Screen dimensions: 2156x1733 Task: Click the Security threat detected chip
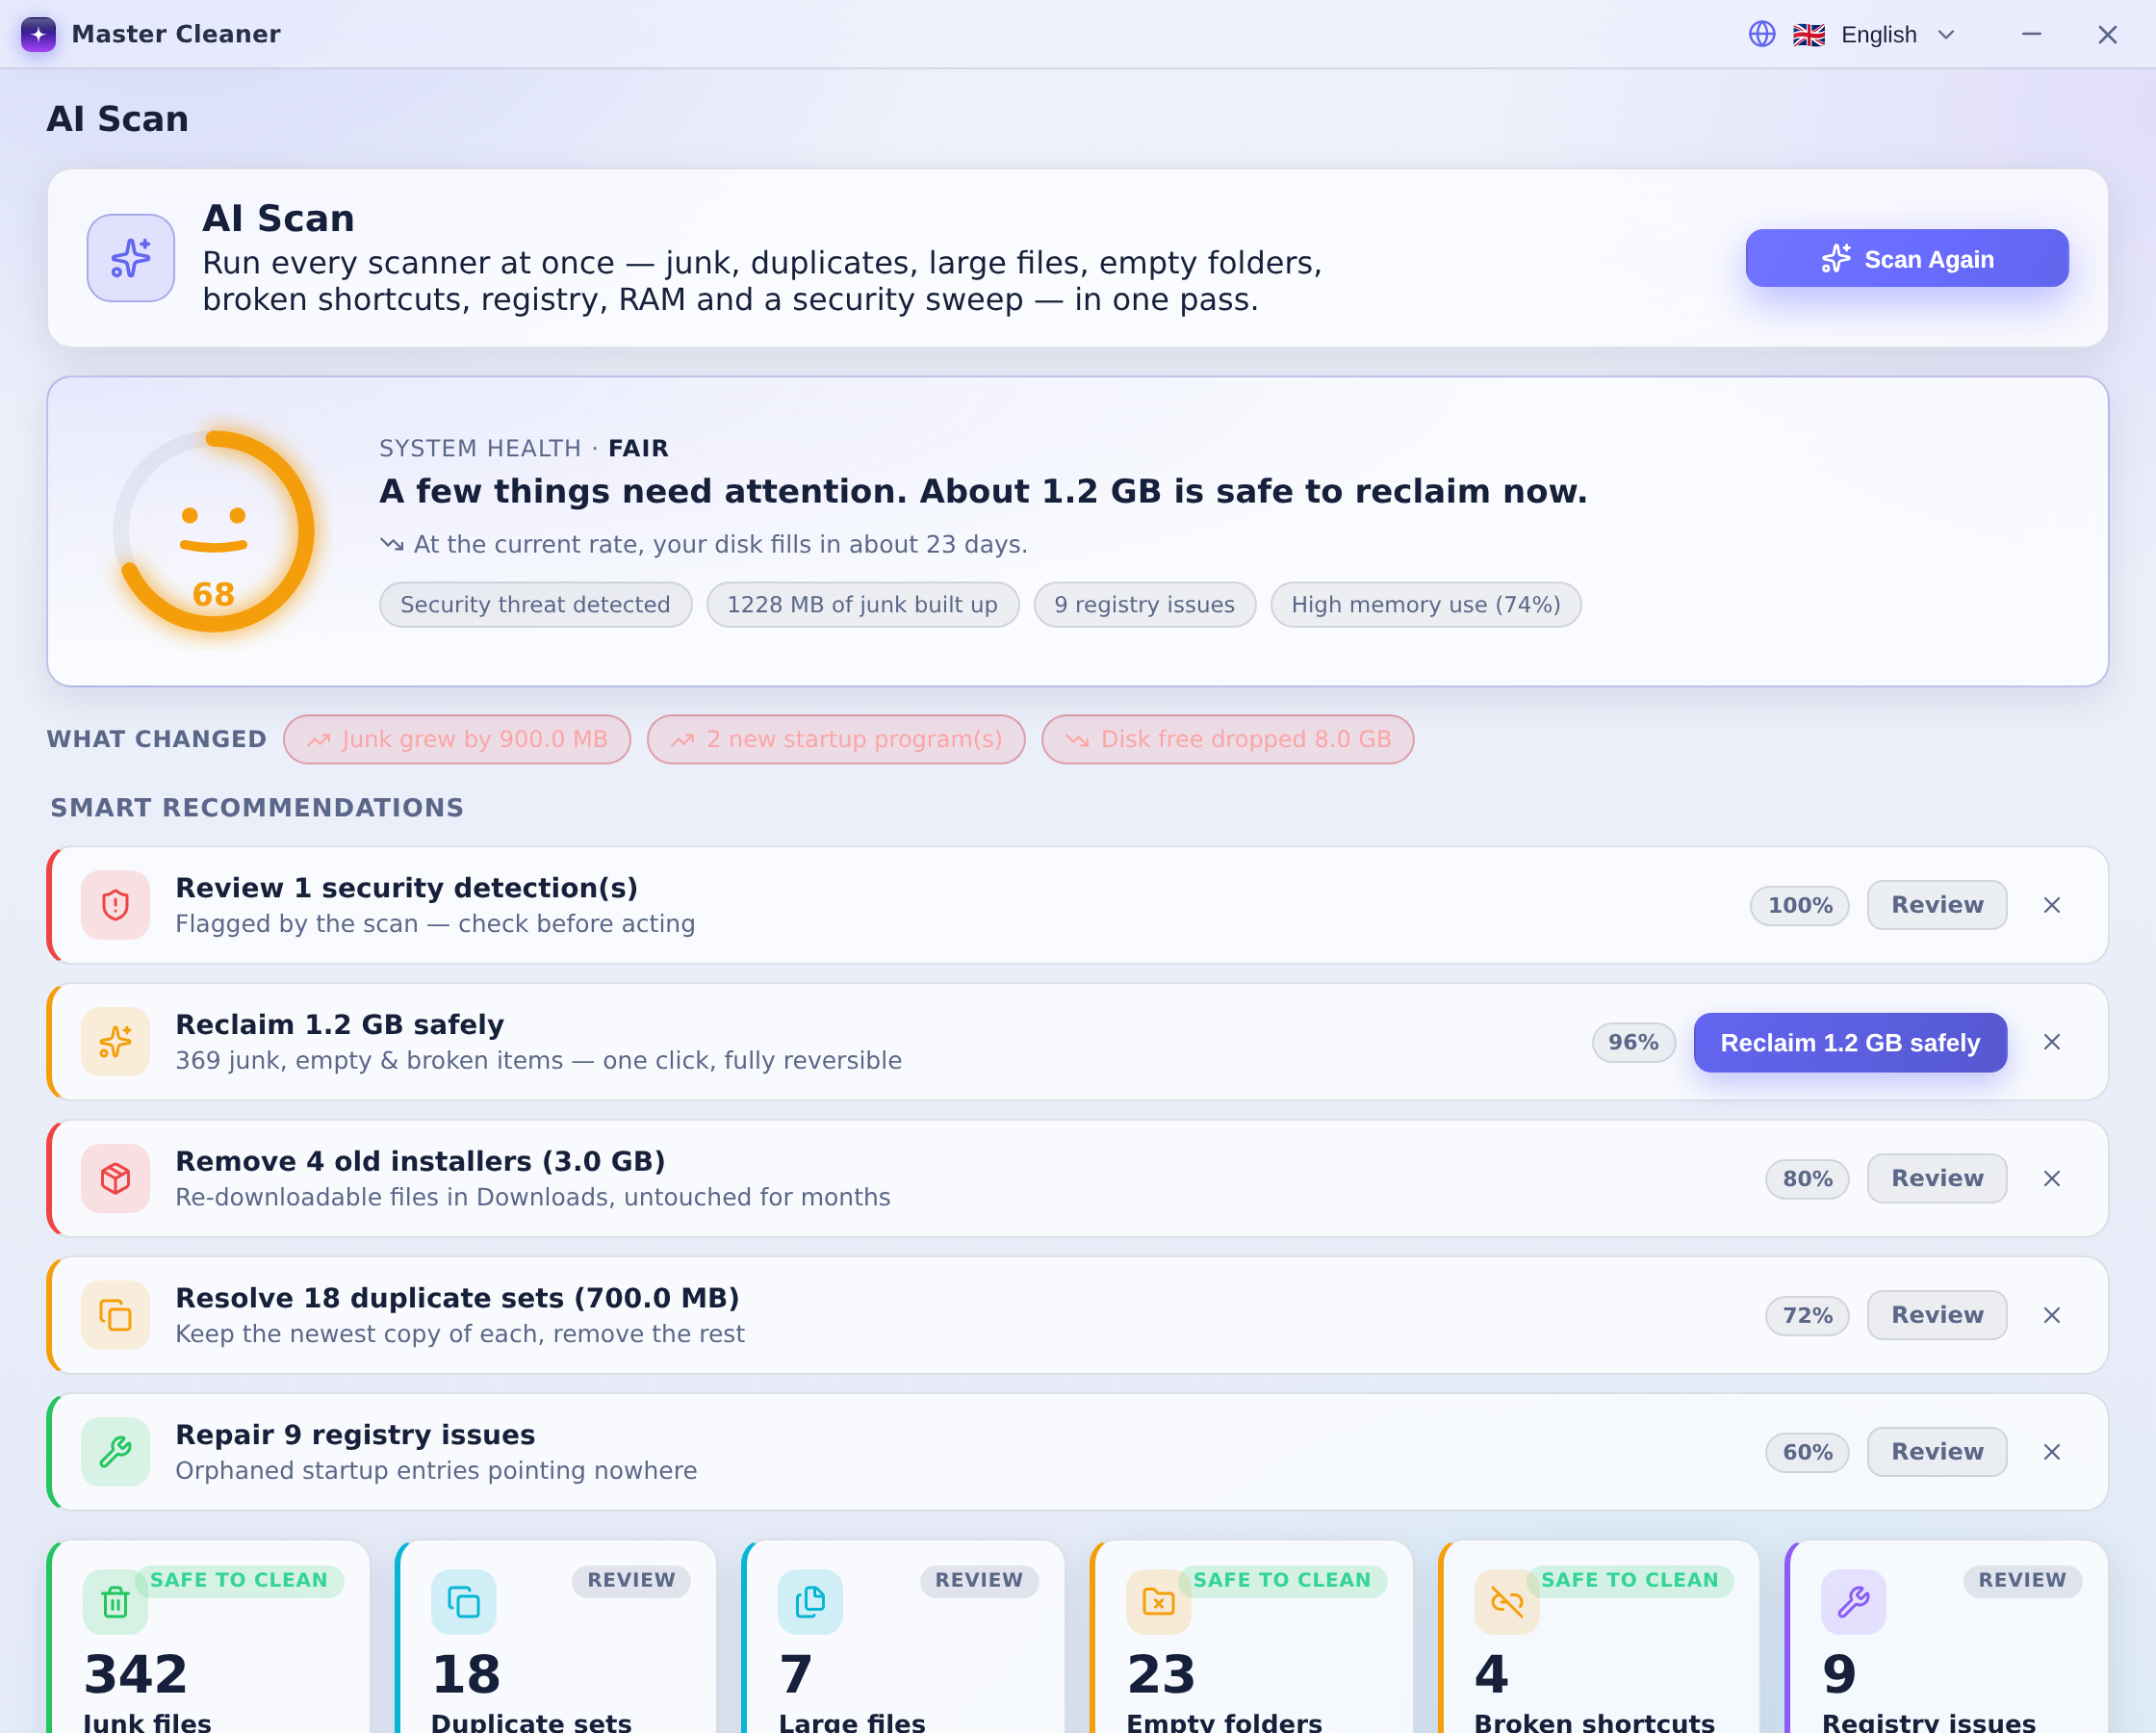(536, 605)
